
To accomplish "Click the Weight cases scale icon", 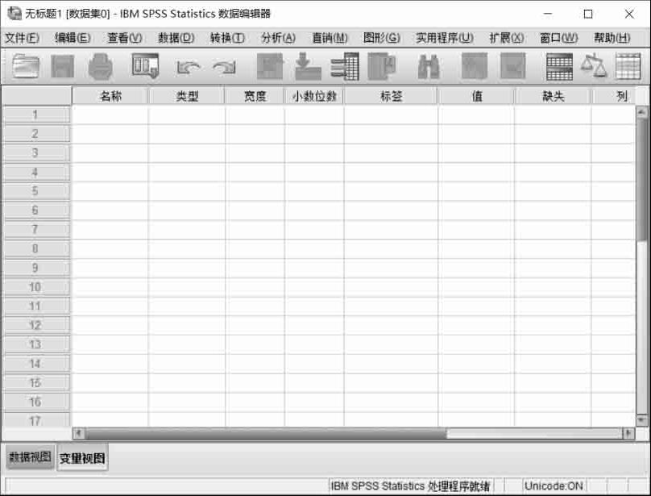I will click(x=594, y=65).
